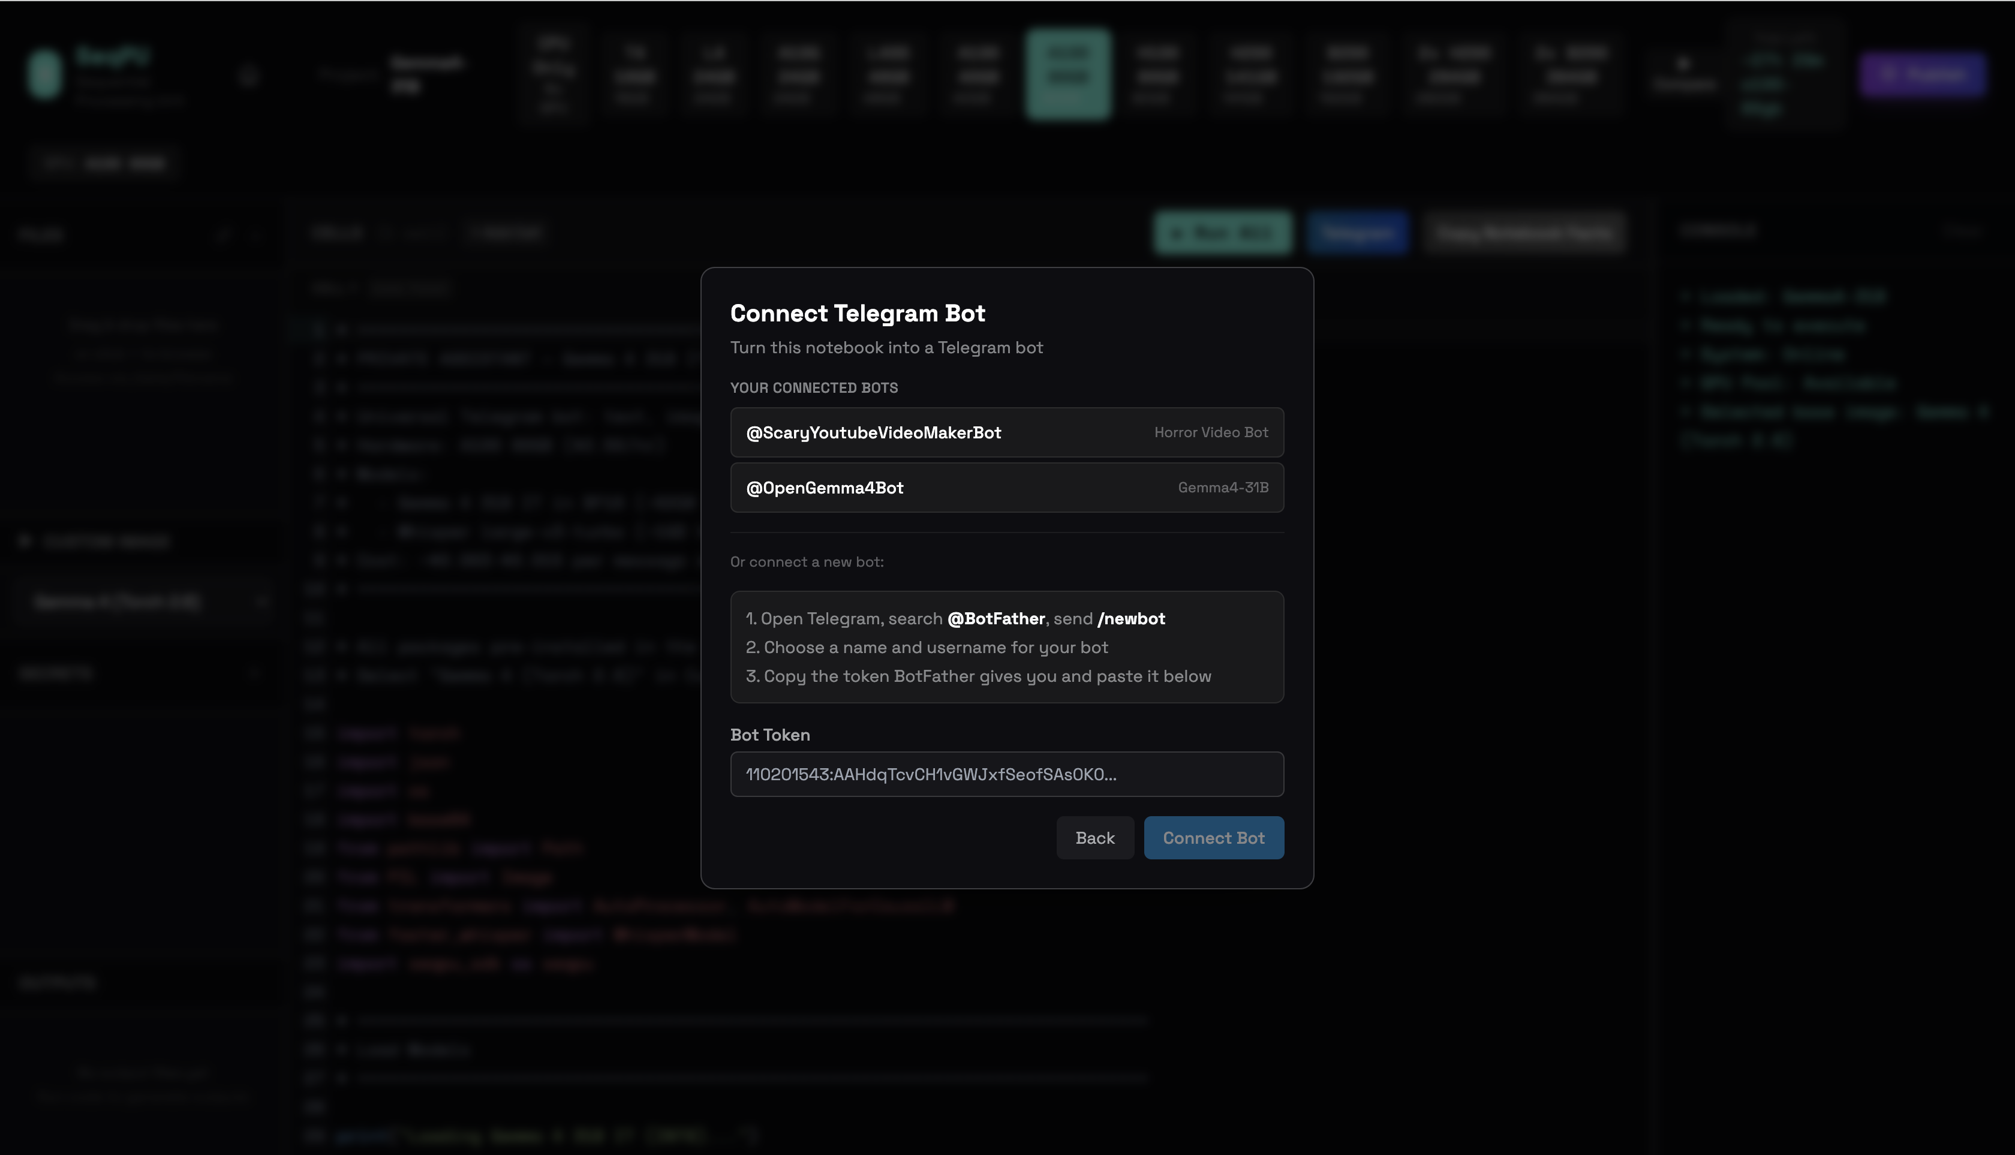Click 'Choose a name and username for your bot'
This screenshot has height=1155, width=2015.
[x=927, y=647]
